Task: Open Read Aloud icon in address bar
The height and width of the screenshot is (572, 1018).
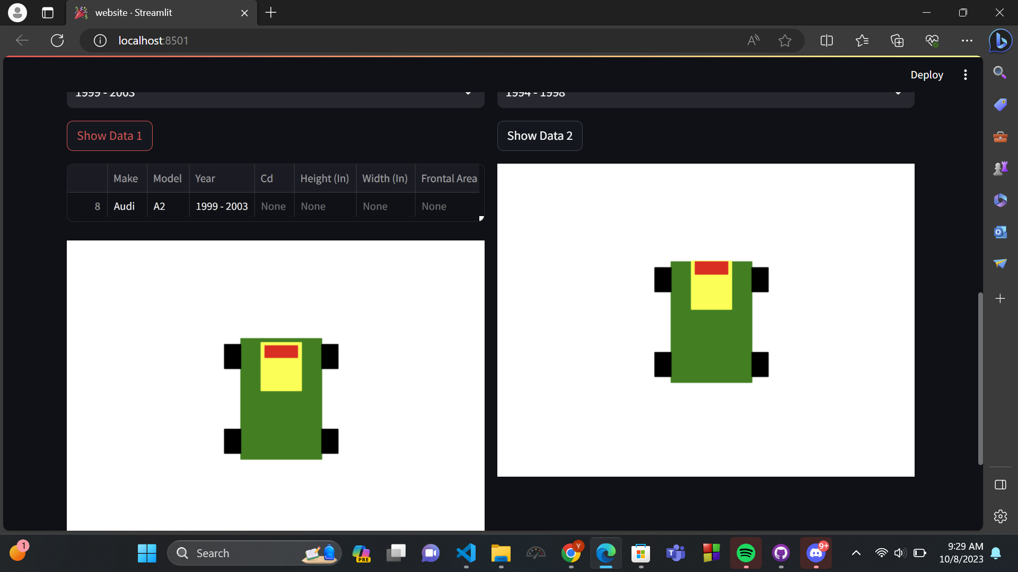Action: click(753, 41)
